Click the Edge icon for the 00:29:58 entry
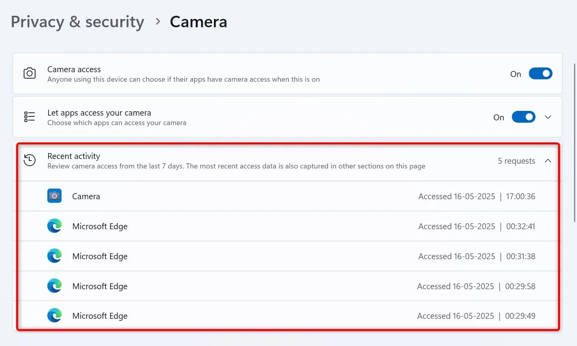The width and height of the screenshot is (577, 346). point(54,286)
